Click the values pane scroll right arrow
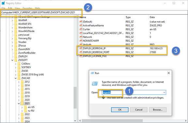188x123 pixels. [186, 121]
